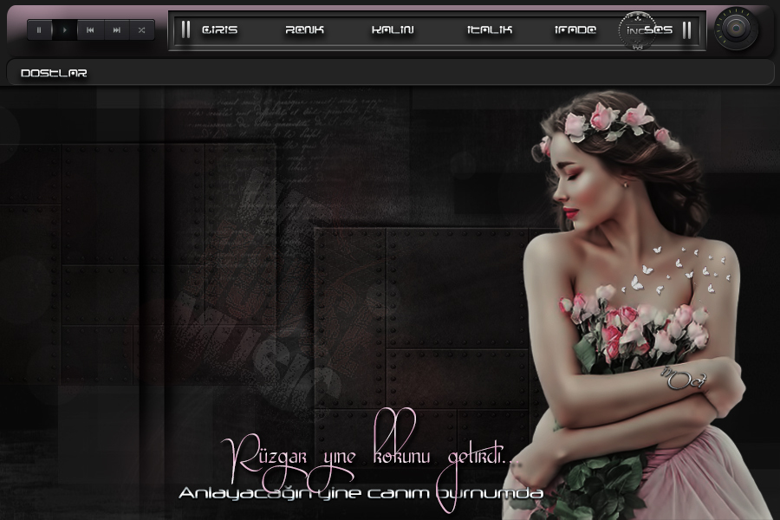Click the round volume knob
The width and height of the screenshot is (780, 520).
click(x=736, y=29)
